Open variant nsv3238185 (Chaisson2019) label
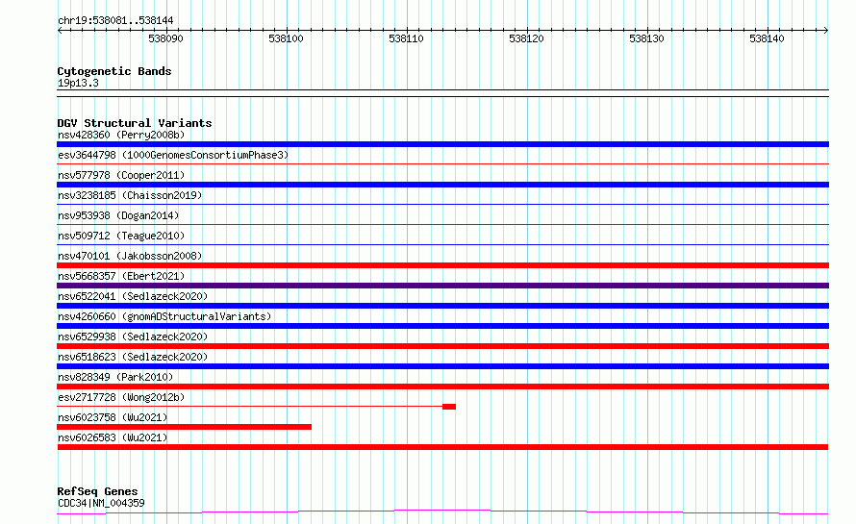The image size is (856, 524). (x=130, y=195)
